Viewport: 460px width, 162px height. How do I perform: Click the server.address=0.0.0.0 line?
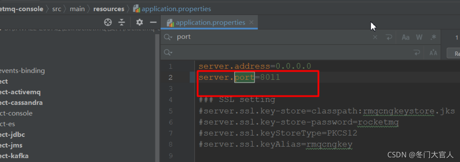click(x=255, y=66)
